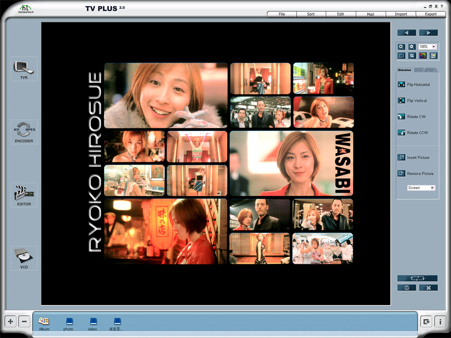Click the Flip Vertical icon
Viewport: 451px width, 338px height.
click(x=401, y=101)
